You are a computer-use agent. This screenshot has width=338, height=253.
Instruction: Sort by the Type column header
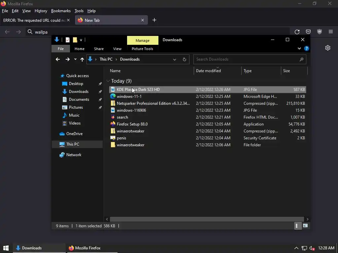coord(248,71)
